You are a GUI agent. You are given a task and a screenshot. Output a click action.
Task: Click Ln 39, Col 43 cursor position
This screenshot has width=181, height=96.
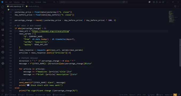[124, 95]
